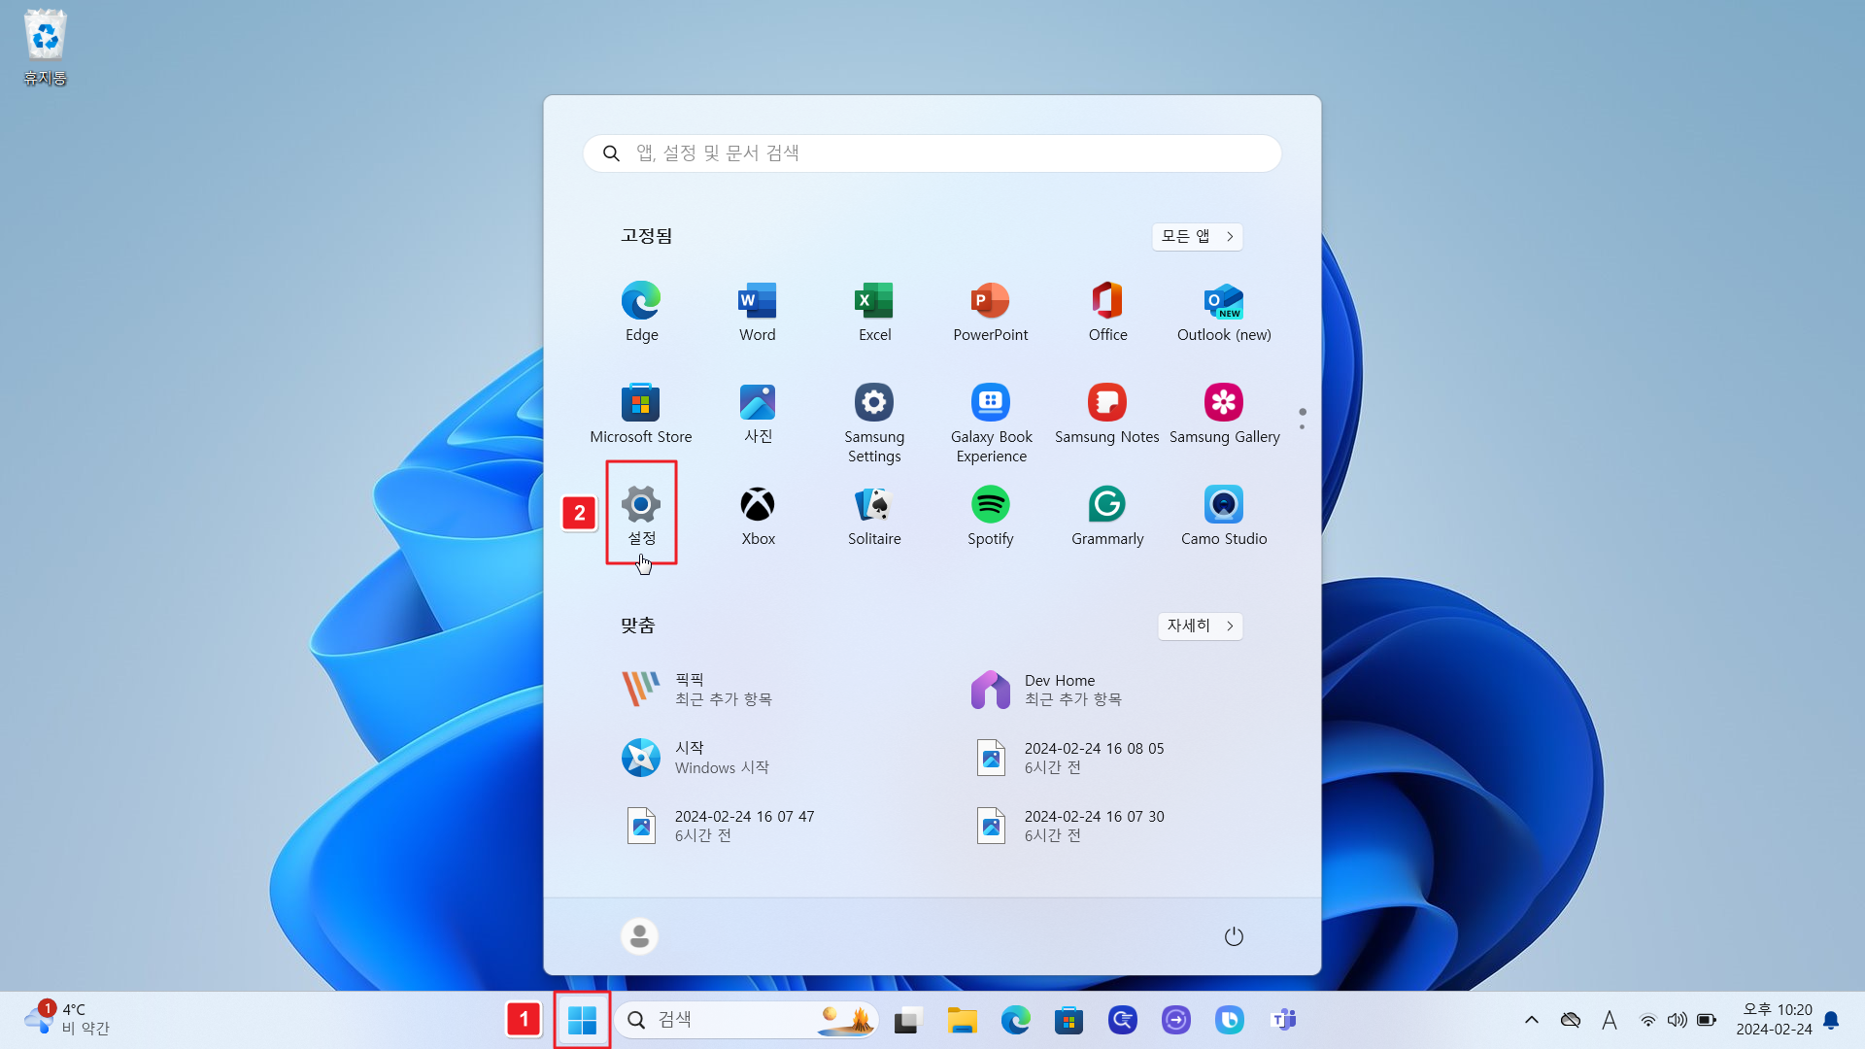Expand 맞춤 section with 자세히
1865x1049 pixels.
[1199, 626]
